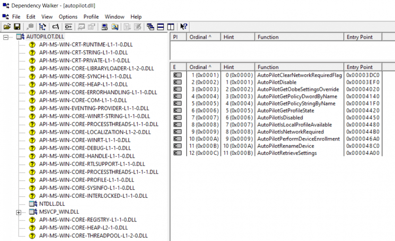This screenshot has width=395, height=241.
Task: Open a module file with the Open icon
Action: (7, 27)
